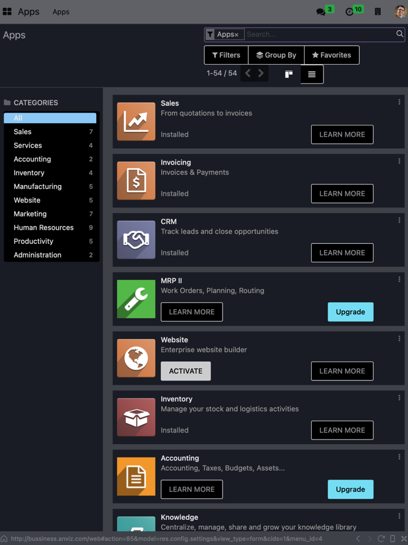Switch to list view
The image size is (408, 545).
pos(312,74)
